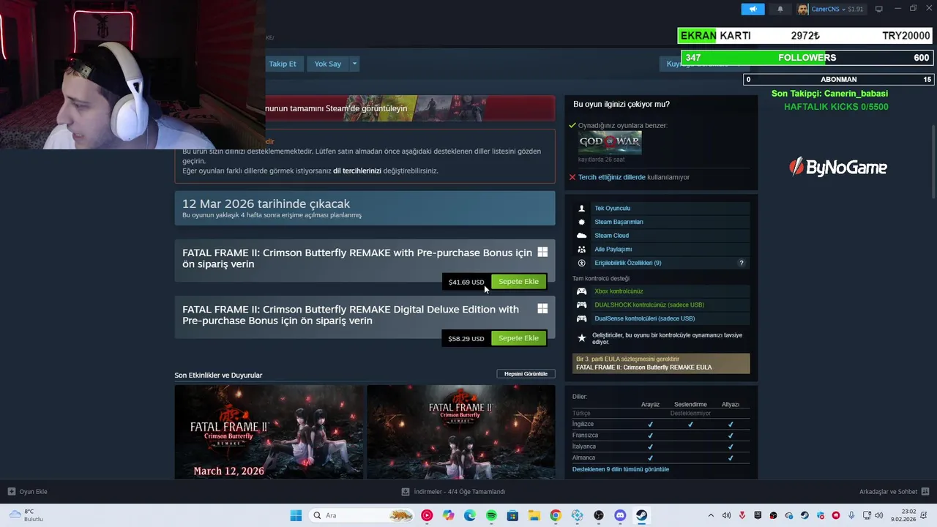
Task: Show hidden system tray icons chevron
Action: (x=710, y=515)
